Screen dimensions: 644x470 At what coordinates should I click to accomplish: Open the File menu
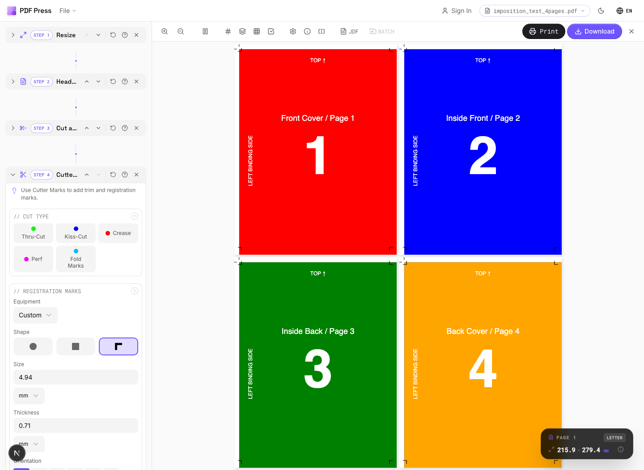click(x=68, y=11)
